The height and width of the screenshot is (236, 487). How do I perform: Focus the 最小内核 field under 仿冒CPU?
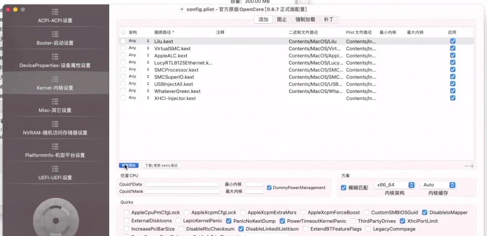point(254,184)
